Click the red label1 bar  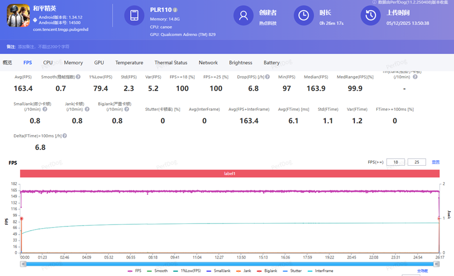click(230, 173)
